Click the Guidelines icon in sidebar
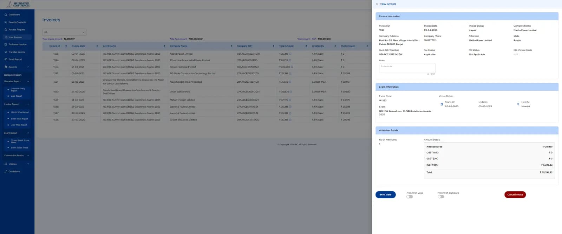This screenshot has height=234, width=562. coord(6,172)
